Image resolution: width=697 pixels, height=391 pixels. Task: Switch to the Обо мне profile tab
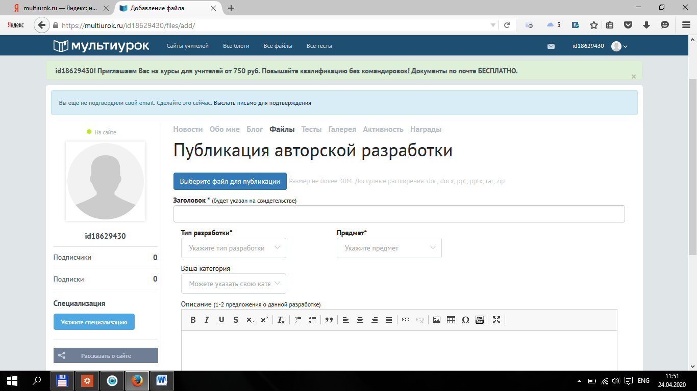[225, 129]
